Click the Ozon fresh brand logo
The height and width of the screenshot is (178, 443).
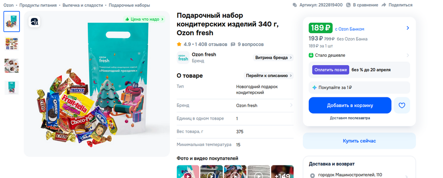(183, 58)
